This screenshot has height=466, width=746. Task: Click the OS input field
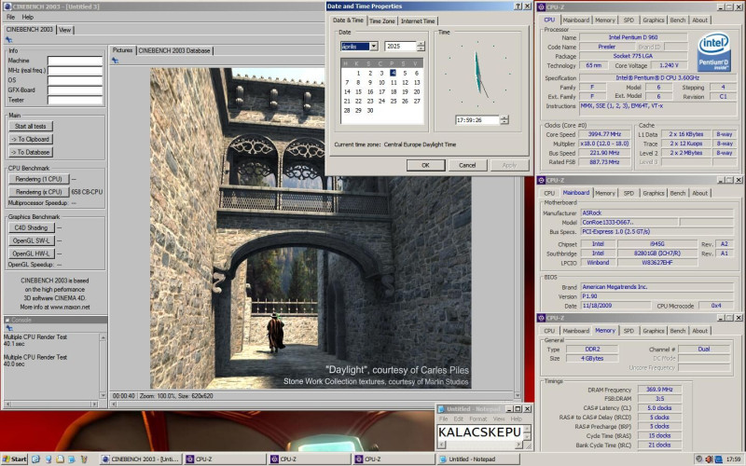(75, 80)
